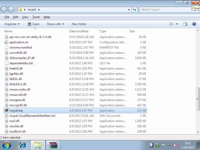Screen dimensions: 200x150
Task: Click the network tray icon
Action: 169,145
